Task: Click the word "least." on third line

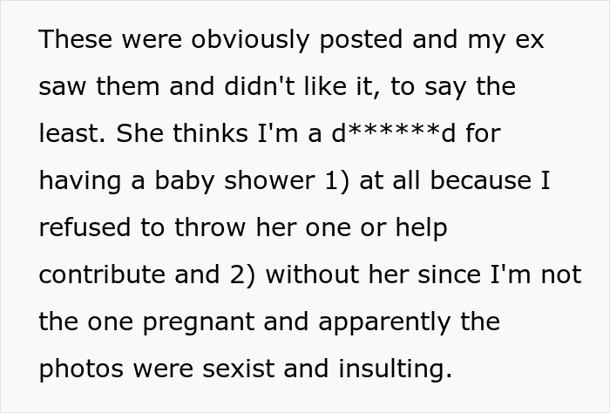Action: (72, 133)
